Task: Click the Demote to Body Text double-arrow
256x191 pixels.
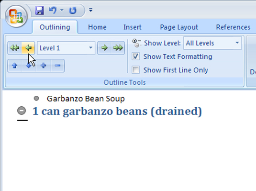Action: (118, 48)
